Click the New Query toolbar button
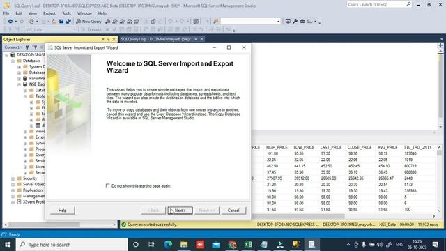This screenshot has width=446, height=251. click(89, 22)
